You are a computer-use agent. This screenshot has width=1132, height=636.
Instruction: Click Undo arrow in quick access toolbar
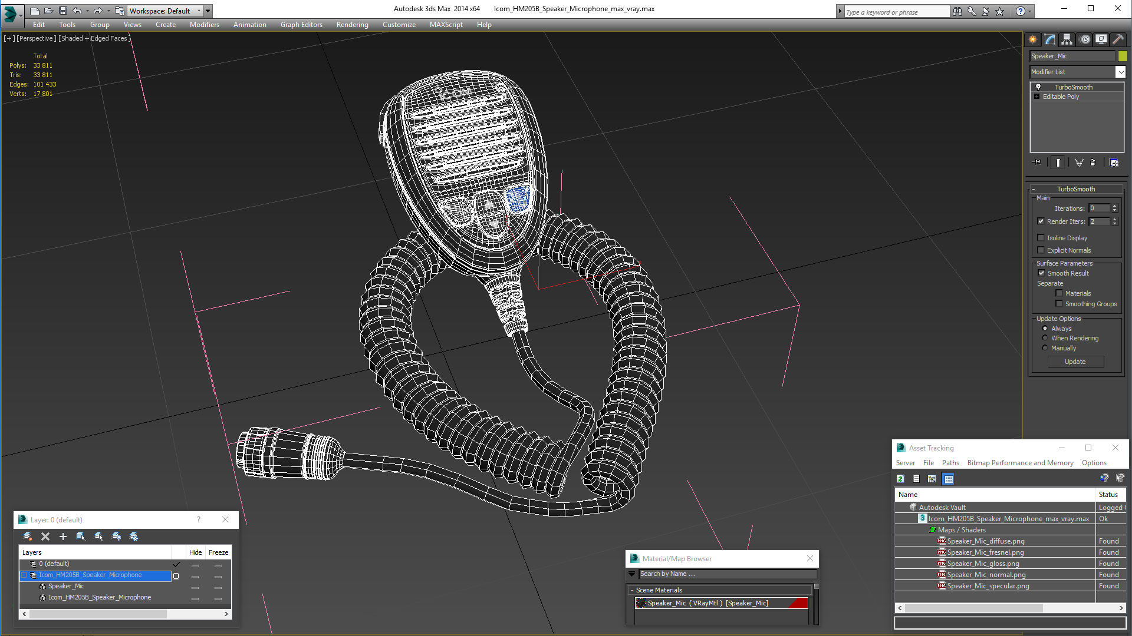pos(77,11)
